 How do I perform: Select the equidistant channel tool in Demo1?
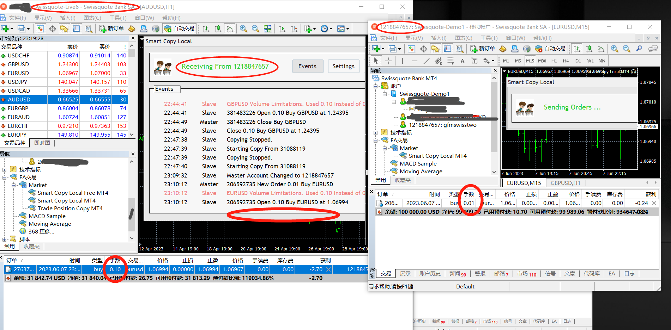click(439, 61)
